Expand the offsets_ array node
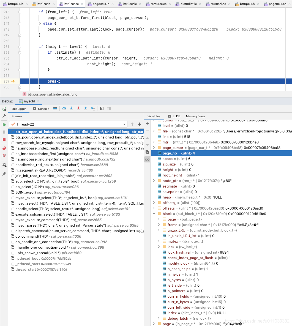The image size is (292, 326). click(x=154, y=203)
